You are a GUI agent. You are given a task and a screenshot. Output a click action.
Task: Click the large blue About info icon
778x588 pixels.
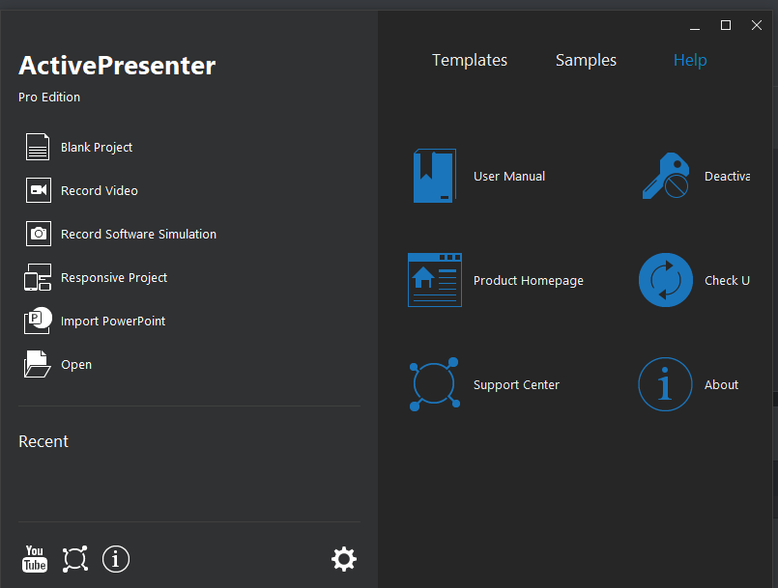coord(665,384)
